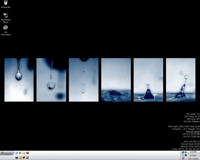
Task: Click the 6:25 PM clock
Action: point(193,152)
